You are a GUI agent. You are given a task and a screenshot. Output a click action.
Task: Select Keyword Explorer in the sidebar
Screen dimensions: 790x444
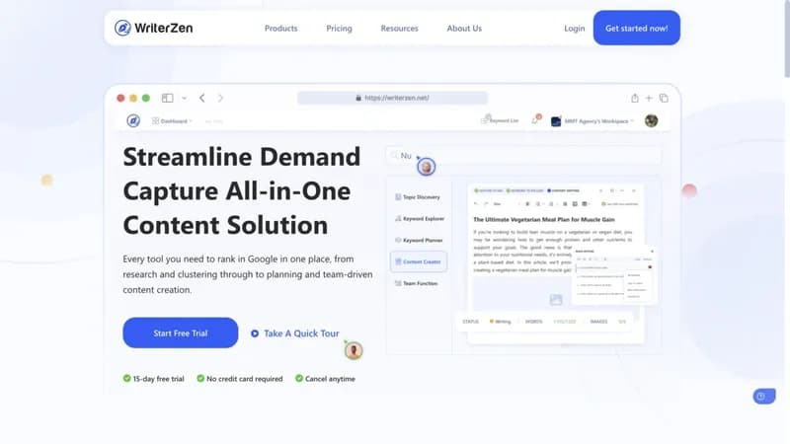(x=420, y=219)
